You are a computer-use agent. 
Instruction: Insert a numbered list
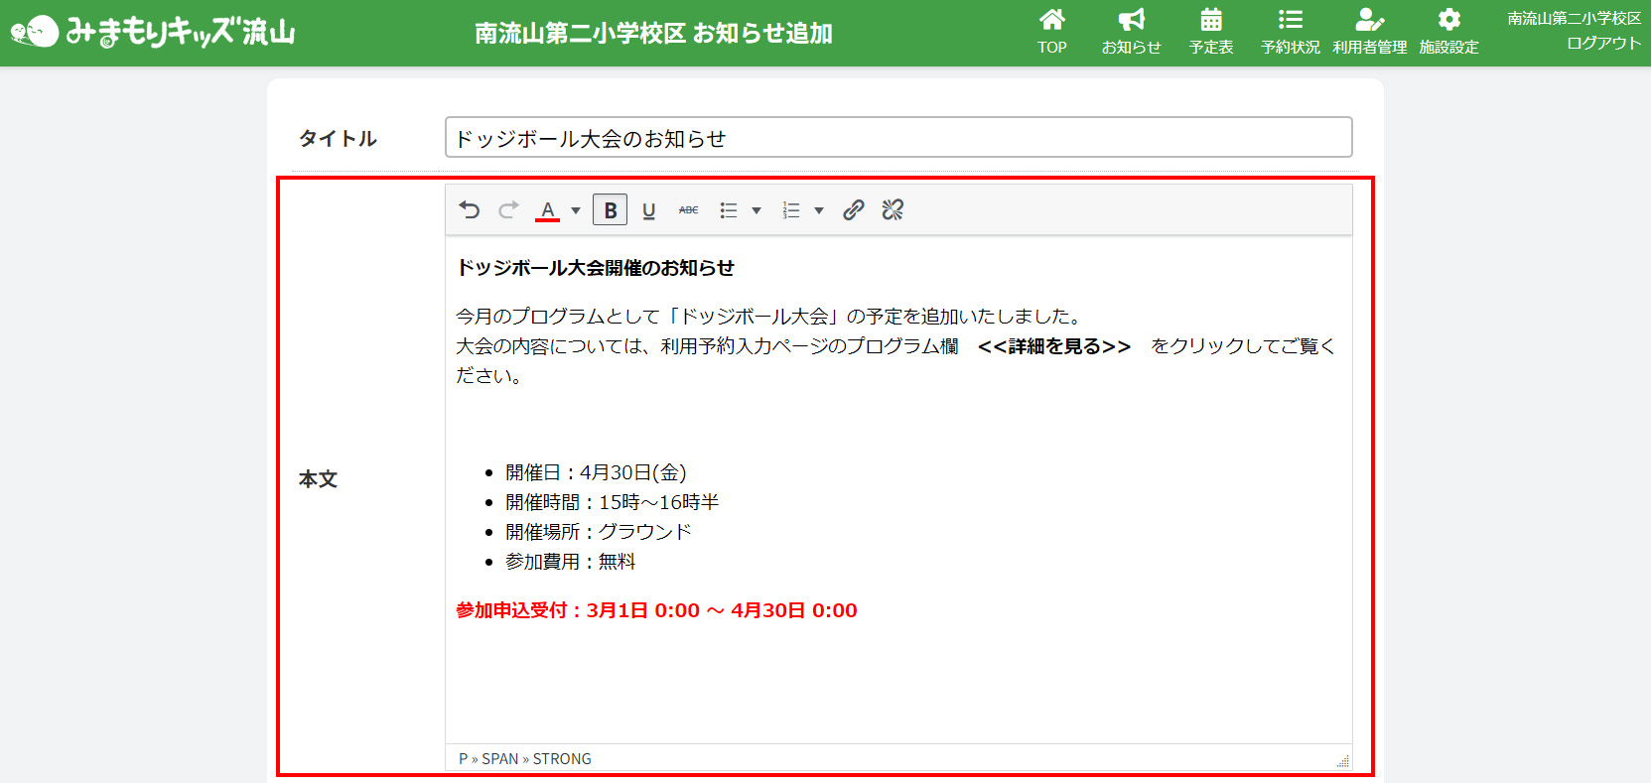791,210
